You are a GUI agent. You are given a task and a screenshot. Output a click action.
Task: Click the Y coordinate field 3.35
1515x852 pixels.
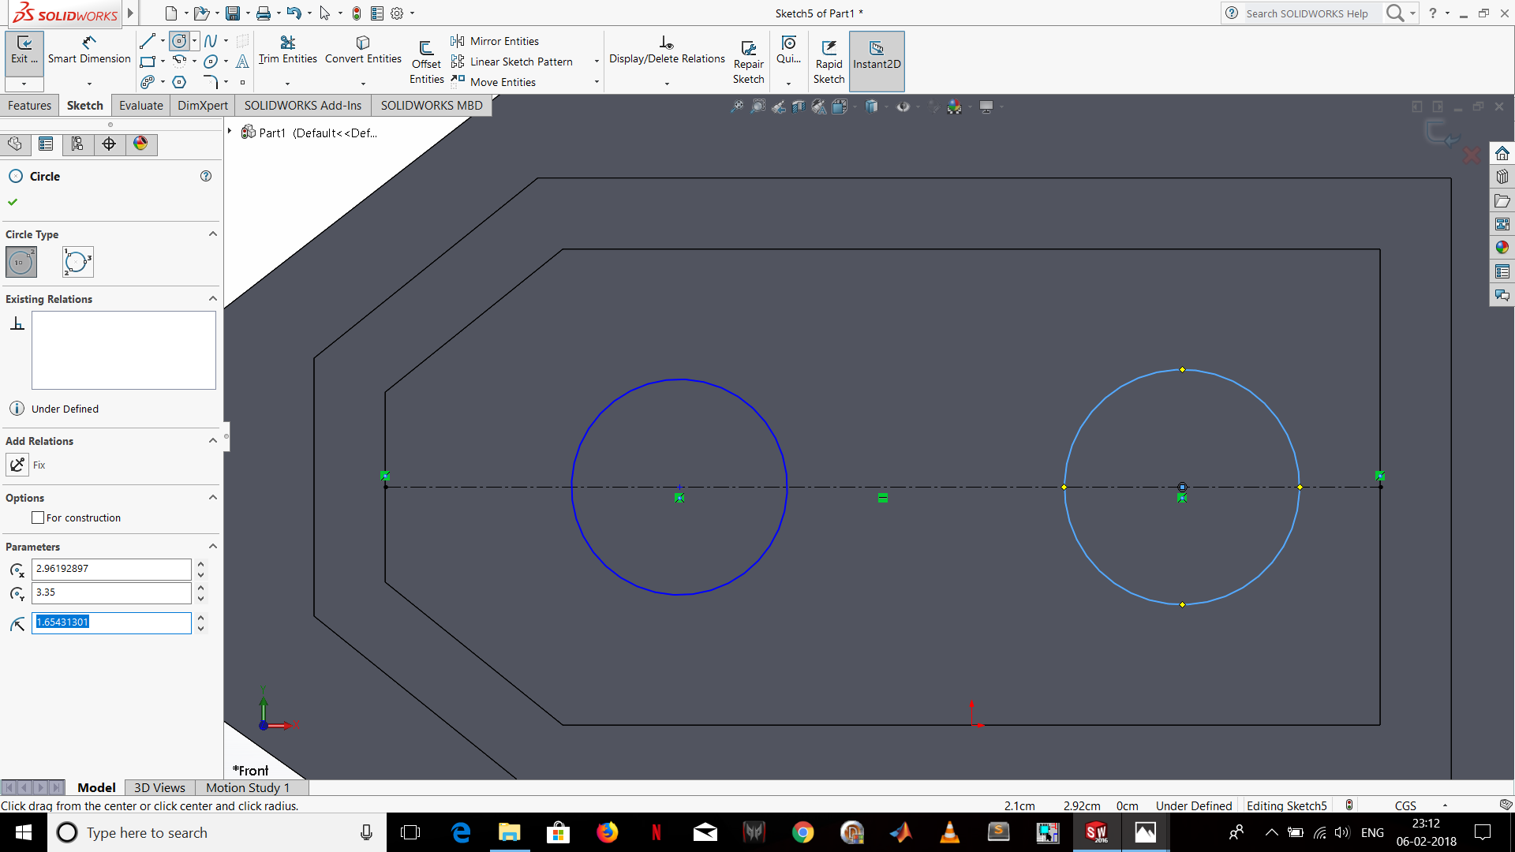pos(111,592)
